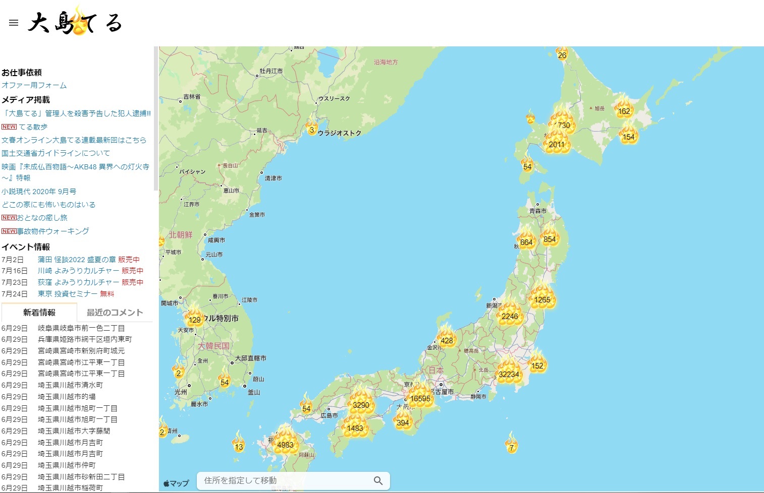The width and height of the screenshot is (764, 493).
Task: Select the 854 fire marker near Aomori
Action: pos(550,238)
